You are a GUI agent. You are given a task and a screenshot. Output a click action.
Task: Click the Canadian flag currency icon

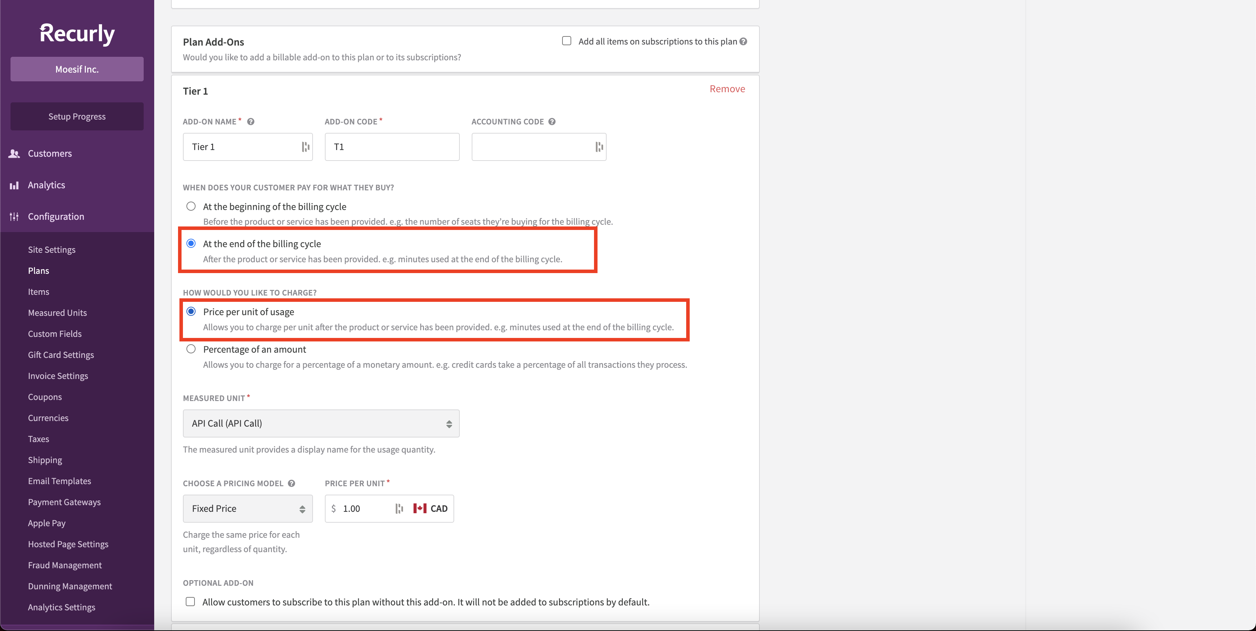420,509
